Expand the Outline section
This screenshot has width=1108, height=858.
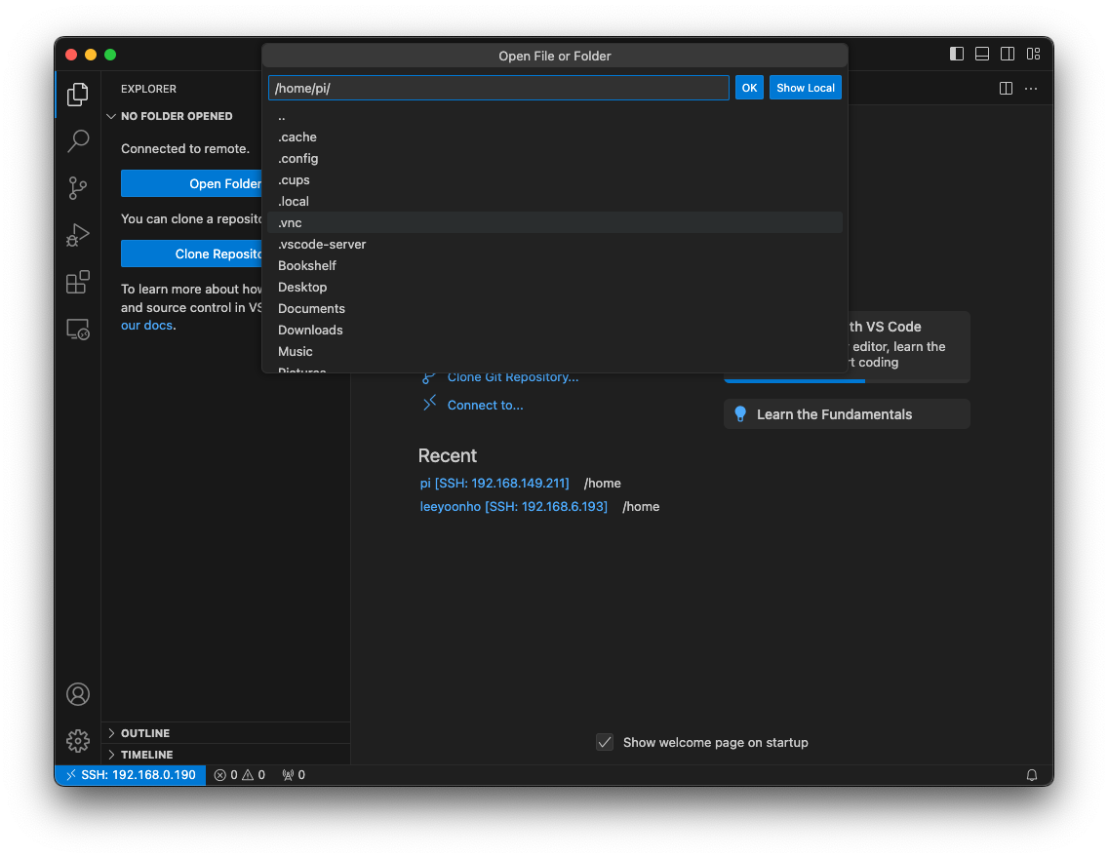[145, 733]
